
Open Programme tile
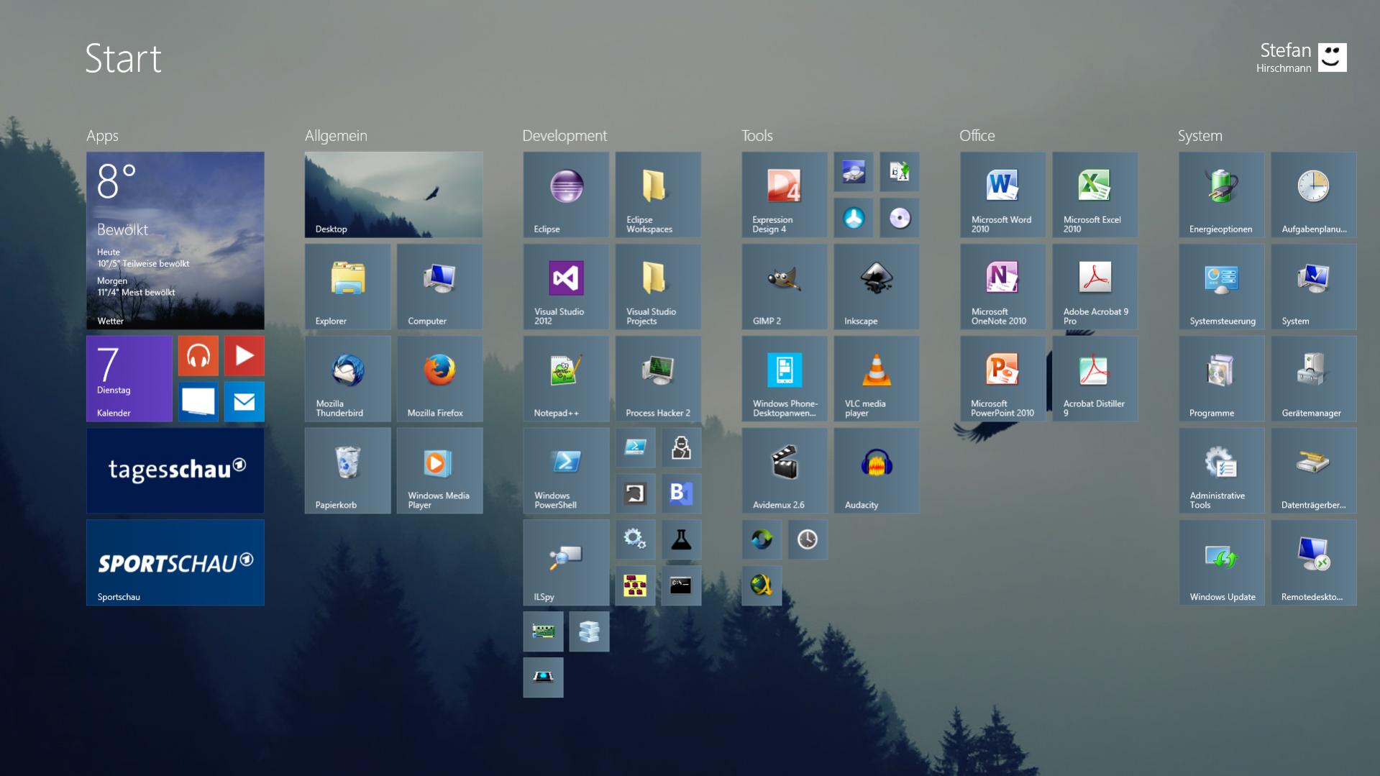pyautogui.click(x=1222, y=378)
